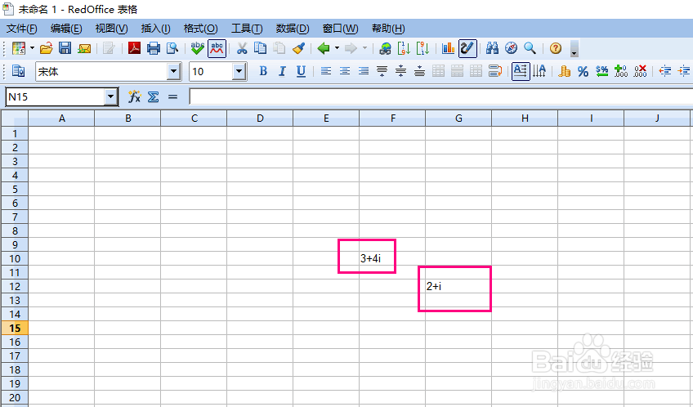Cut selection with the scissors icon
This screenshot has width=693, height=407.
tap(241, 48)
